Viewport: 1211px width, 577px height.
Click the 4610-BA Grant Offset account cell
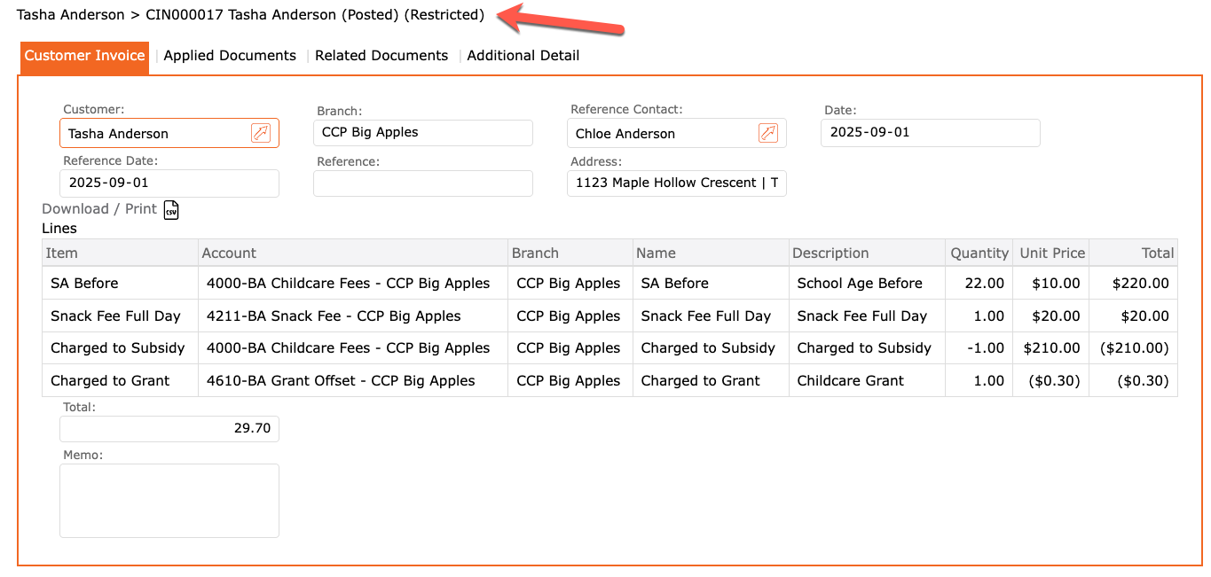(353, 381)
